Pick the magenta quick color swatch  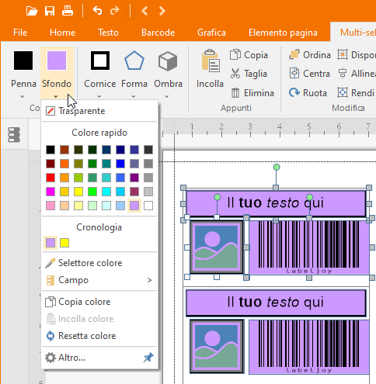[50, 192]
